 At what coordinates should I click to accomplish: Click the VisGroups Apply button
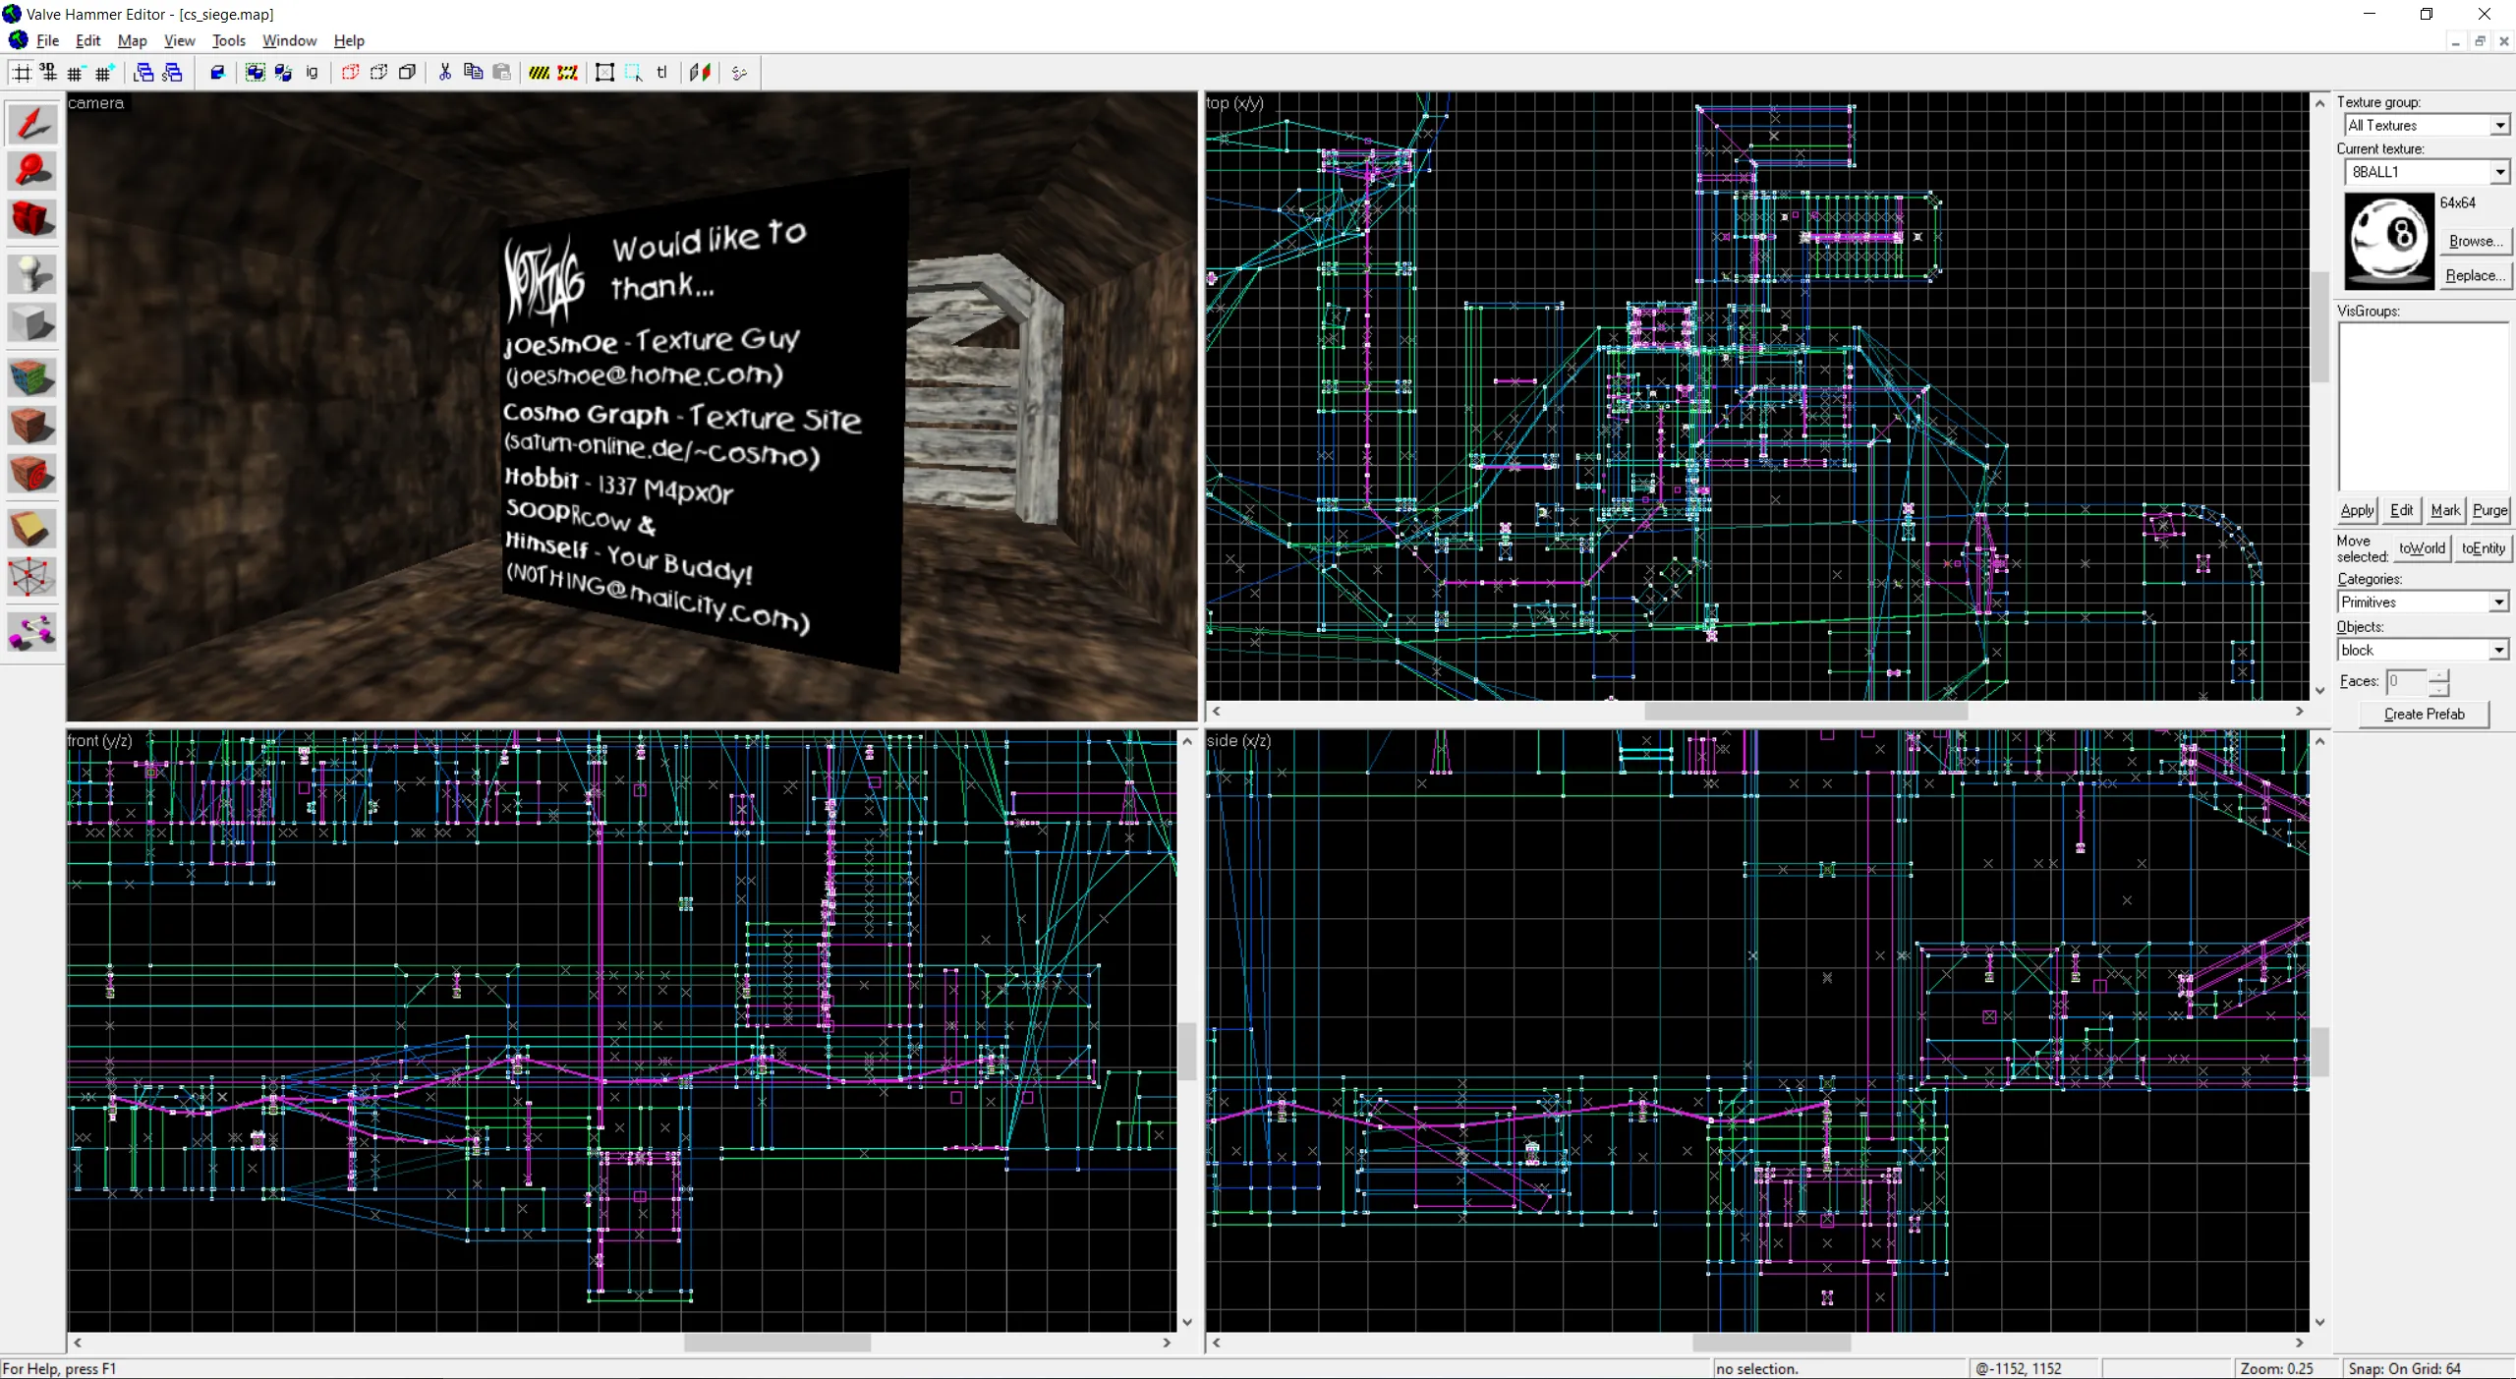click(x=2357, y=510)
